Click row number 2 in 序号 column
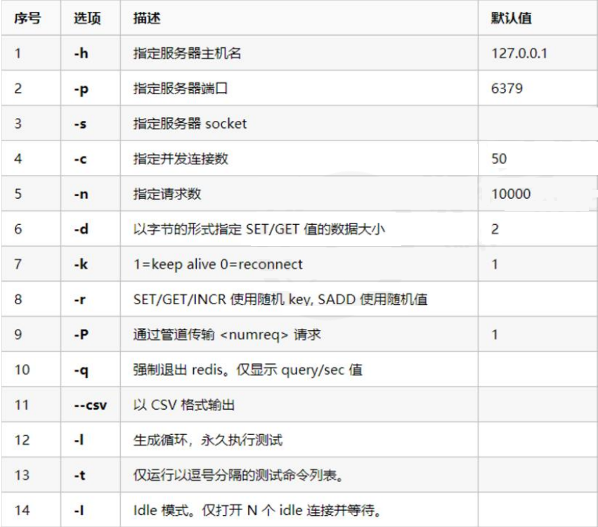 (x=18, y=89)
